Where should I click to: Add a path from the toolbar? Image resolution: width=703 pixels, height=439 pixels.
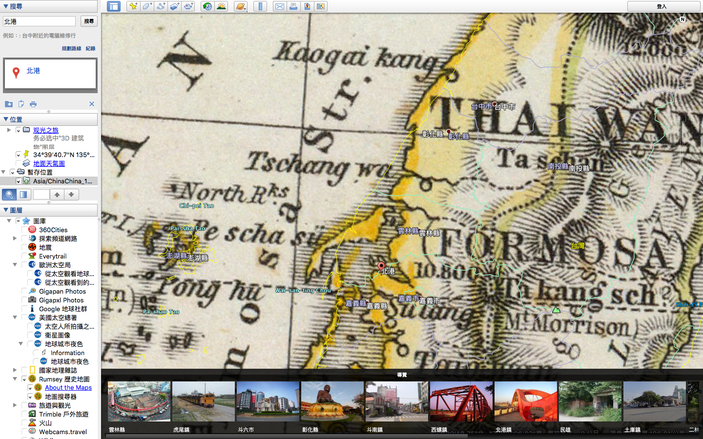pyautogui.click(x=161, y=6)
